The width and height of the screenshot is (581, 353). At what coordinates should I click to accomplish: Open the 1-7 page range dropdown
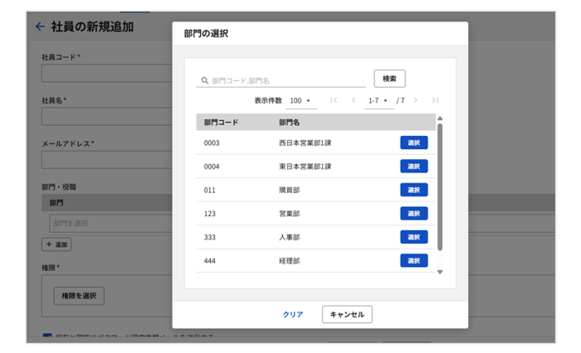click(378, 100)
